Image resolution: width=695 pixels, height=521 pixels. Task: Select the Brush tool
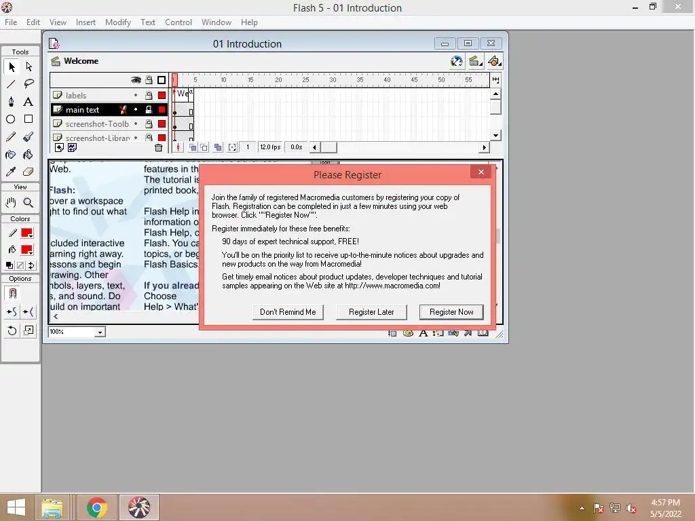29,137
